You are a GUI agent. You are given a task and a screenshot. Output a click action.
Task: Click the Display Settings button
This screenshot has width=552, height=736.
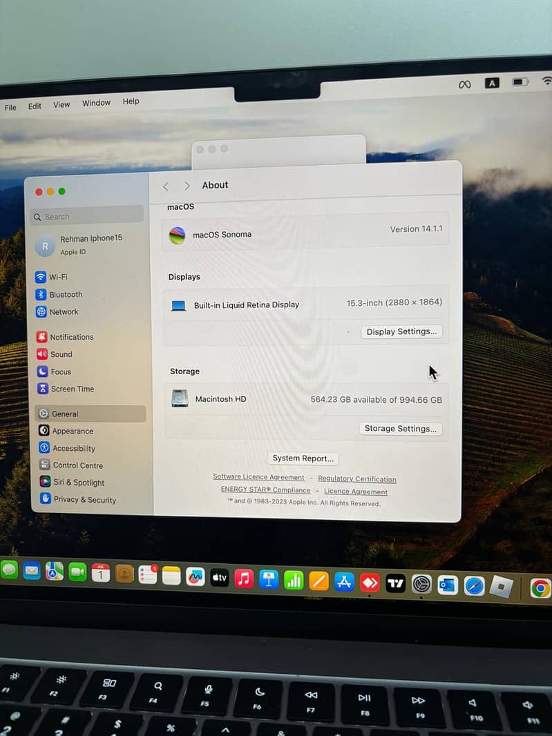tap(401, 331)
